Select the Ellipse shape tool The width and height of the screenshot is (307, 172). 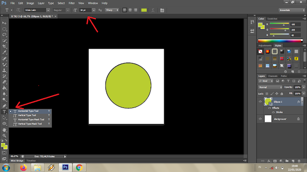pyautogui.click(x=4, y=123)
